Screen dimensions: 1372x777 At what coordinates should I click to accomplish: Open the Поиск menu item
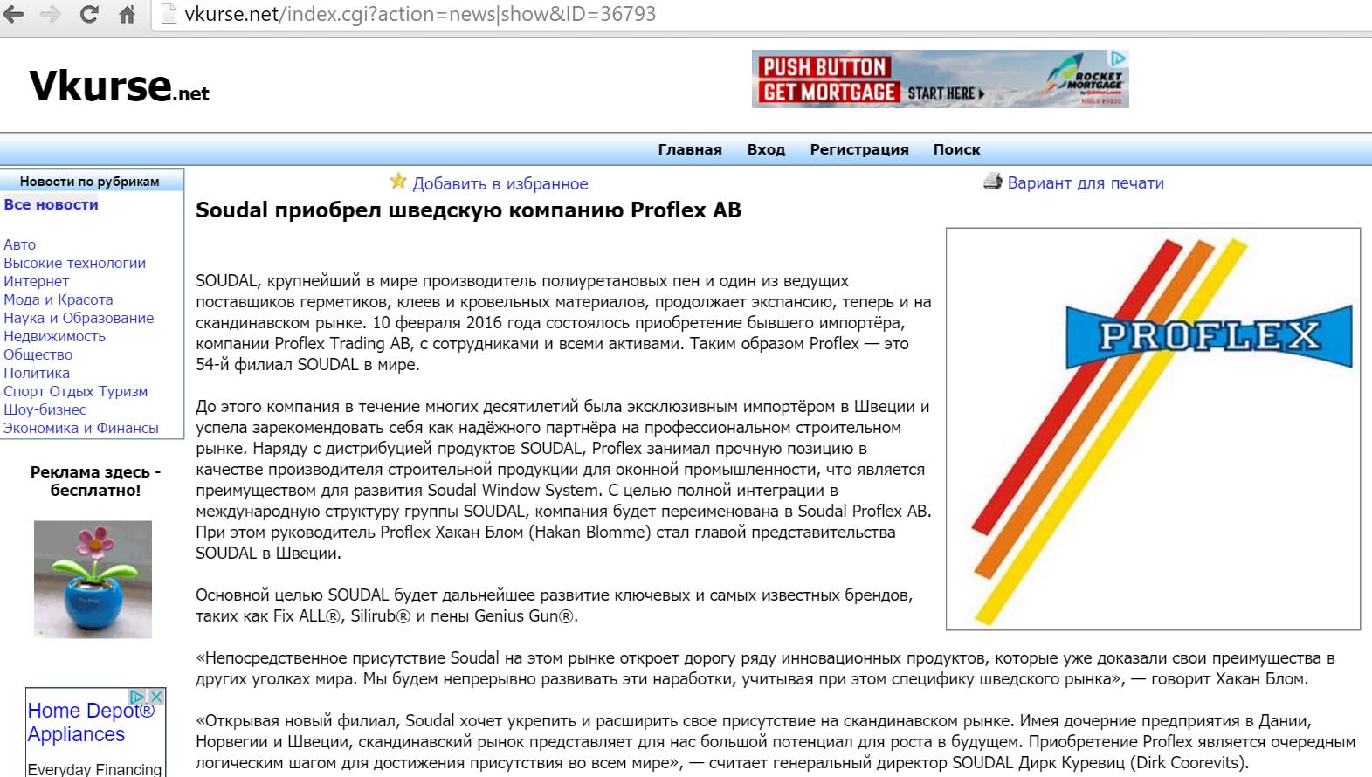pos(956,149)
